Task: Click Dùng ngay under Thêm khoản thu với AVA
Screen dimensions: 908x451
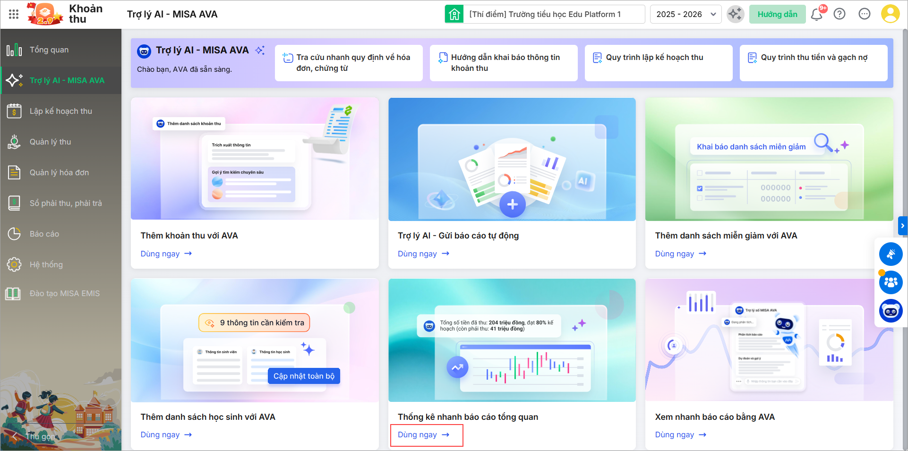Action: (166, 254)
